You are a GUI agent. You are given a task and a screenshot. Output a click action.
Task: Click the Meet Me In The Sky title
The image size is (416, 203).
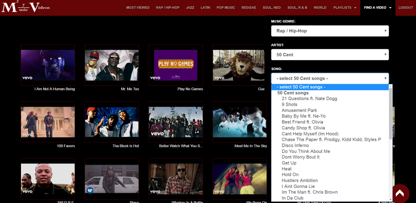(251, 146)
